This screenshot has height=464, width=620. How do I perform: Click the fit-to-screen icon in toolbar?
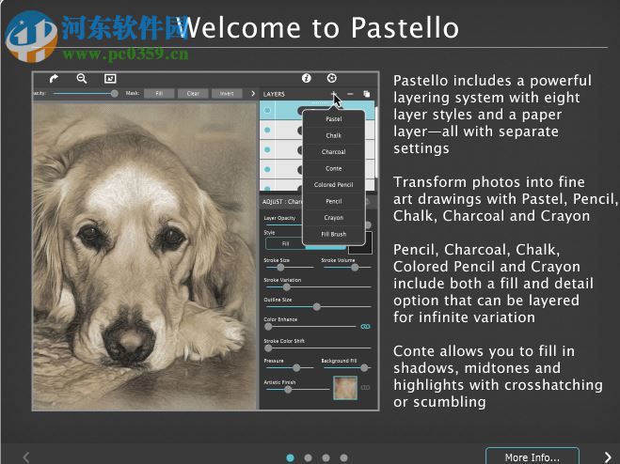point(110,79)
